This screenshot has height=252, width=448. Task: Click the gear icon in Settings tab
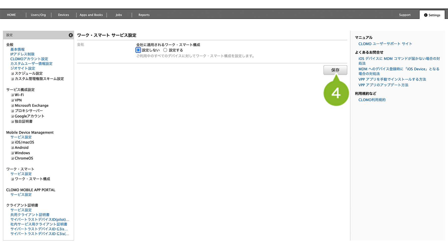(x=426, y=15)
